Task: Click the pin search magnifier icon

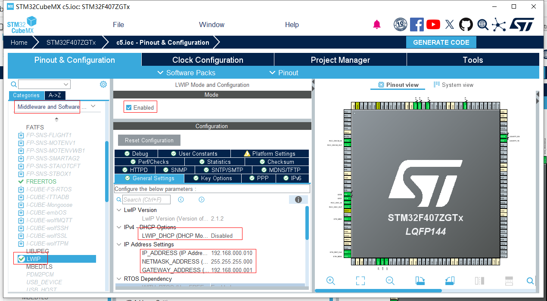Action: (x=530, y=281)
